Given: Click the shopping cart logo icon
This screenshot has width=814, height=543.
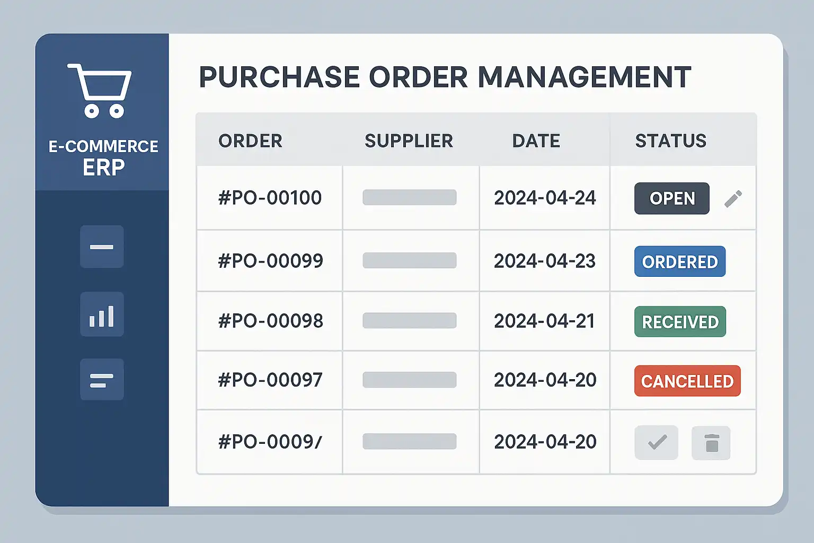Looking at the screenshot, I should click(100, 90).
